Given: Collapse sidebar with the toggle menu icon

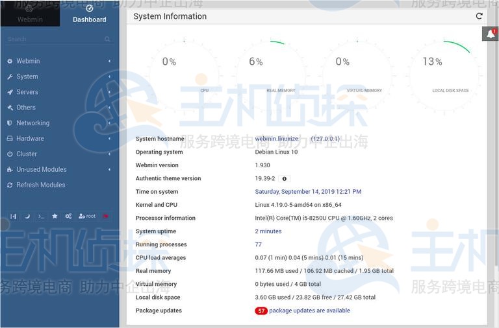Looking at the screenshot, I should click(13, 217).
